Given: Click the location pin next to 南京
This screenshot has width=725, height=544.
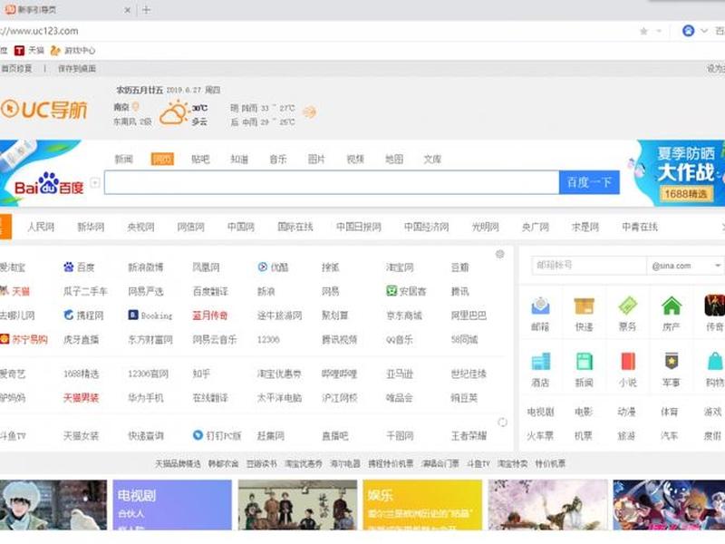Looking at the screenshot, I should 136,107.
